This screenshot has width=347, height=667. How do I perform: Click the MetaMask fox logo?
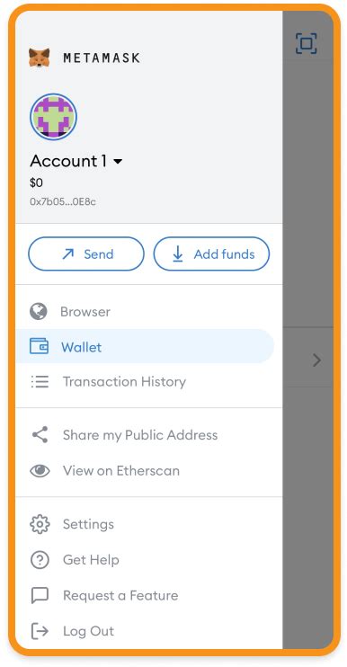pyautogui.click(x=40, y=58)
